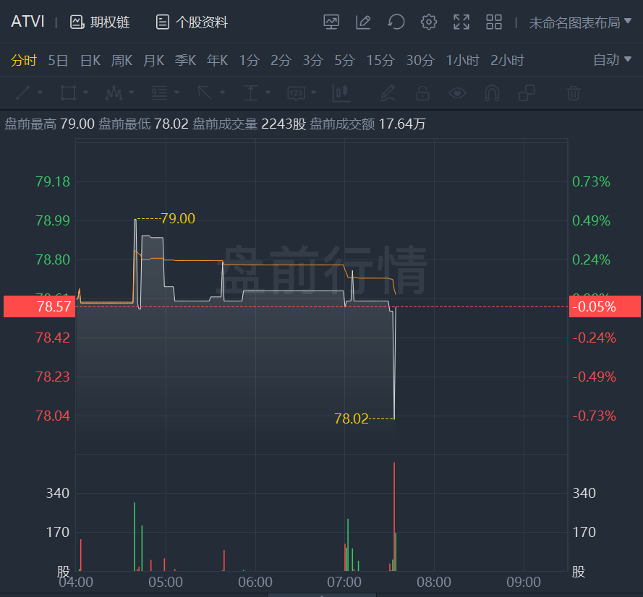Select the rectangle shape drawing tool
Viewport: 643px width, 597px height.
pyautogui.click(x=68, y=93)
